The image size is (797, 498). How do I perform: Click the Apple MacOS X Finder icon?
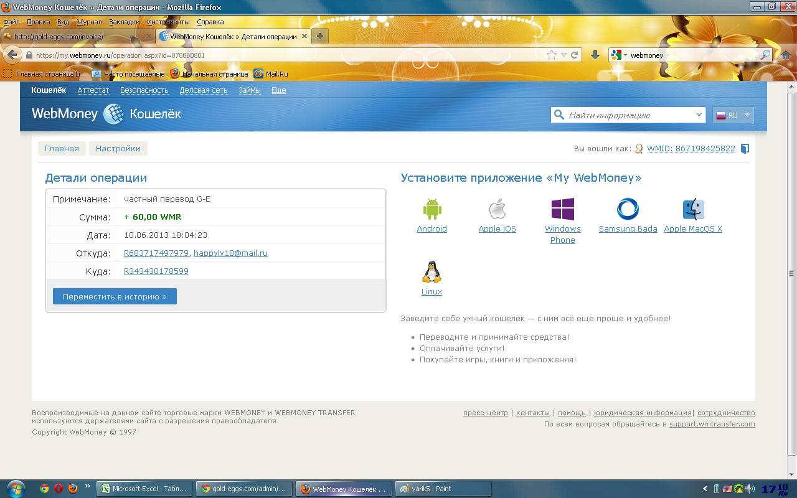pos(693,209)
